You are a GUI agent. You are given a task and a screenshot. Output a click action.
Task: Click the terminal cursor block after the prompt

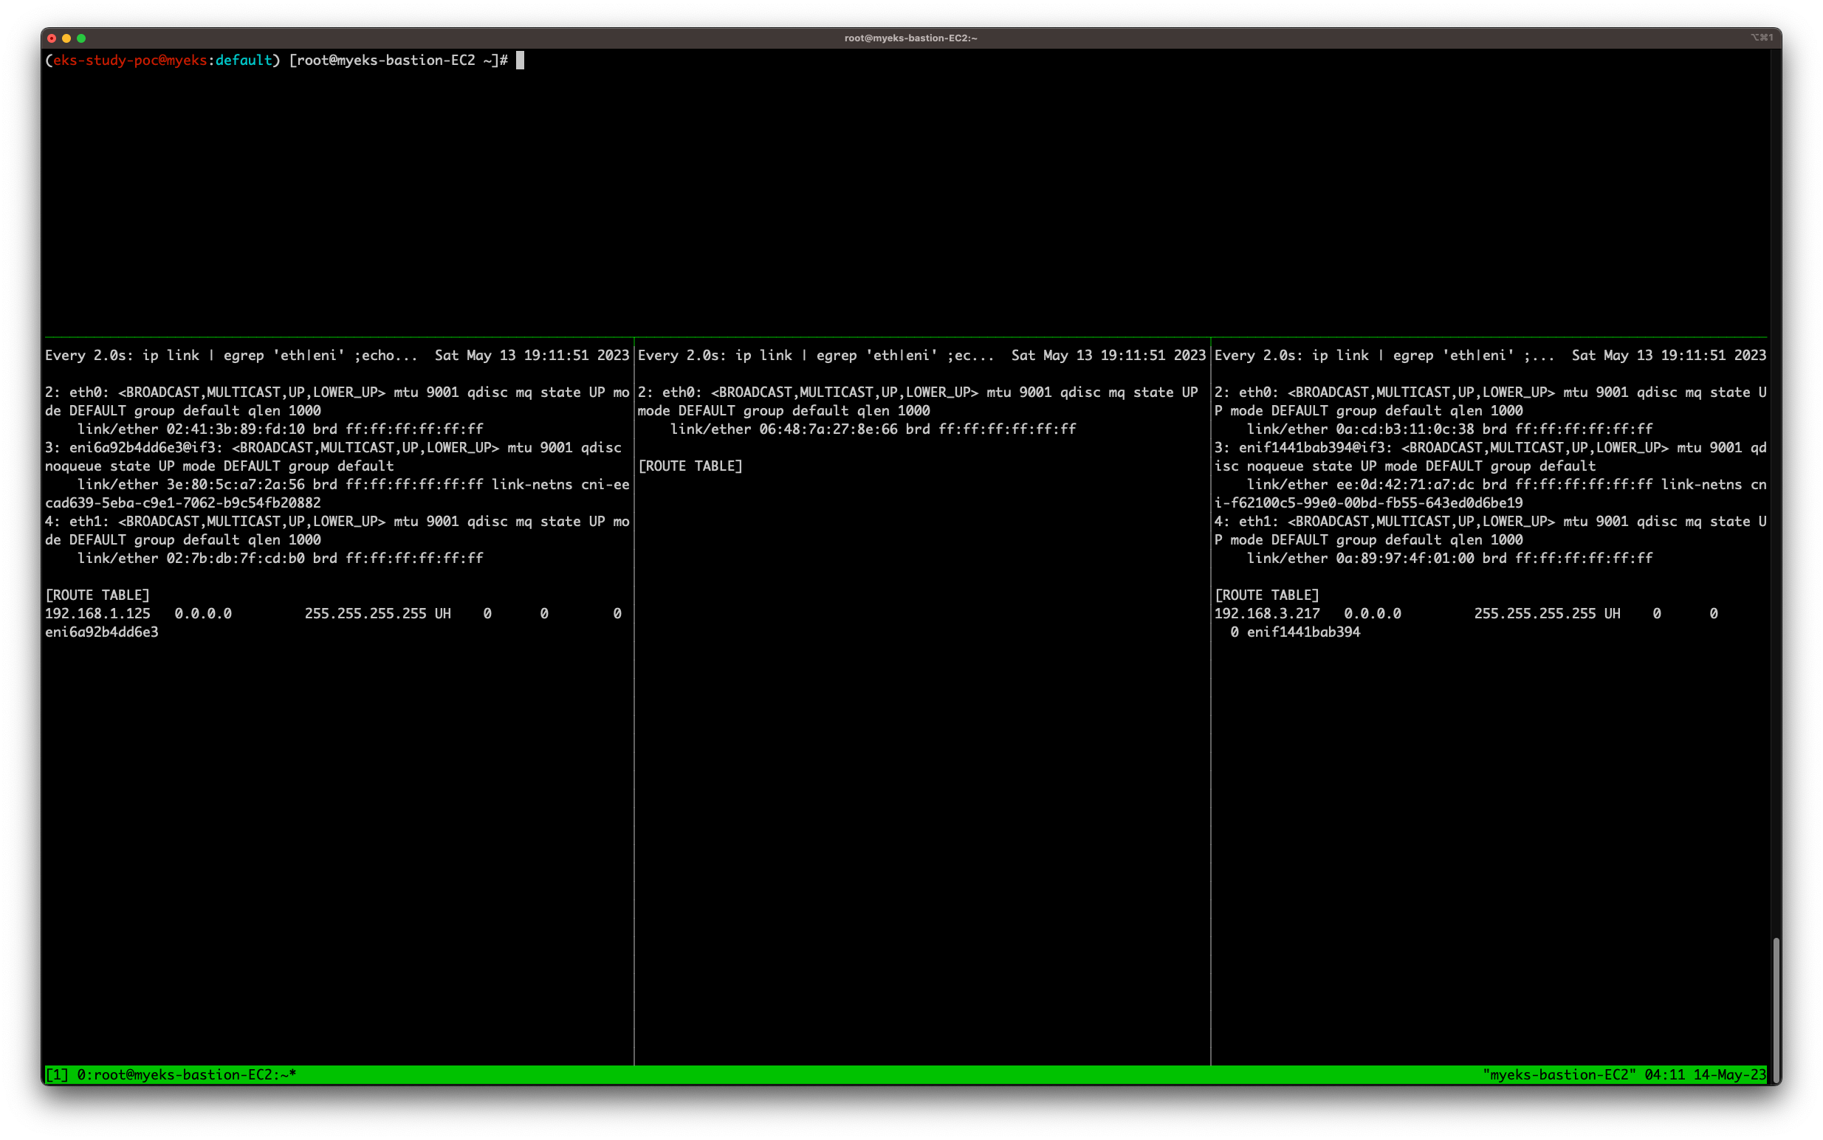[520, 61]
